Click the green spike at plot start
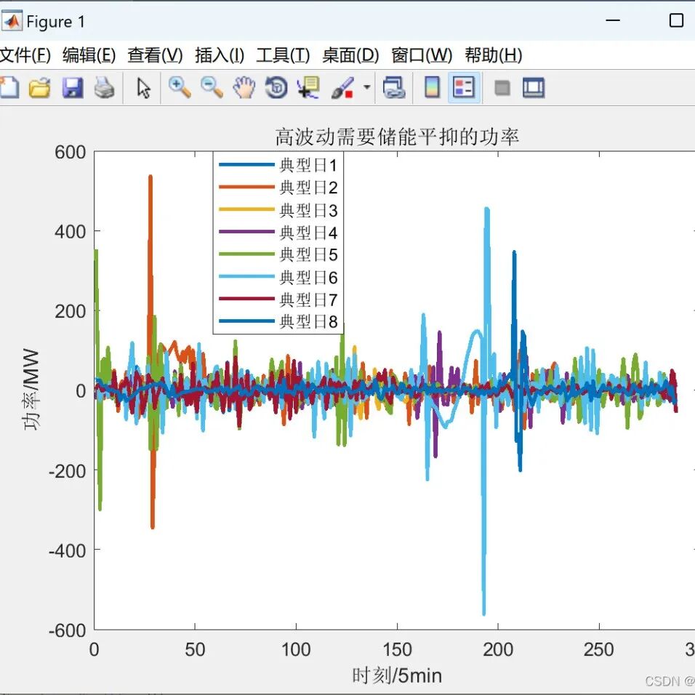This screenshot has width=695, height=695. tap(96, 253)
